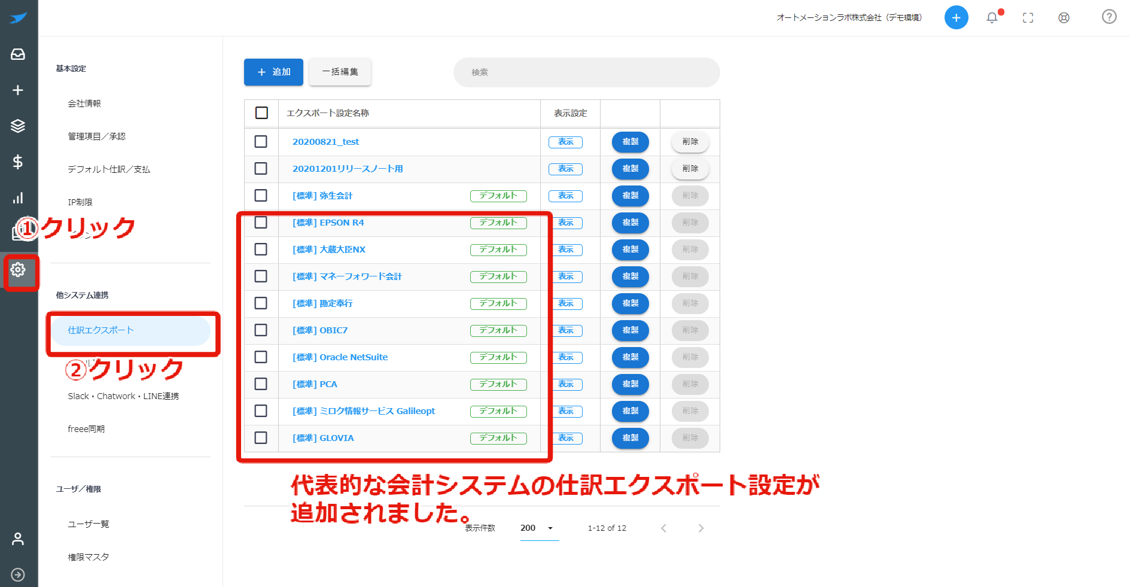
Task: Check the 20200821_test row checkbox
Action: (x=261, y=142)
